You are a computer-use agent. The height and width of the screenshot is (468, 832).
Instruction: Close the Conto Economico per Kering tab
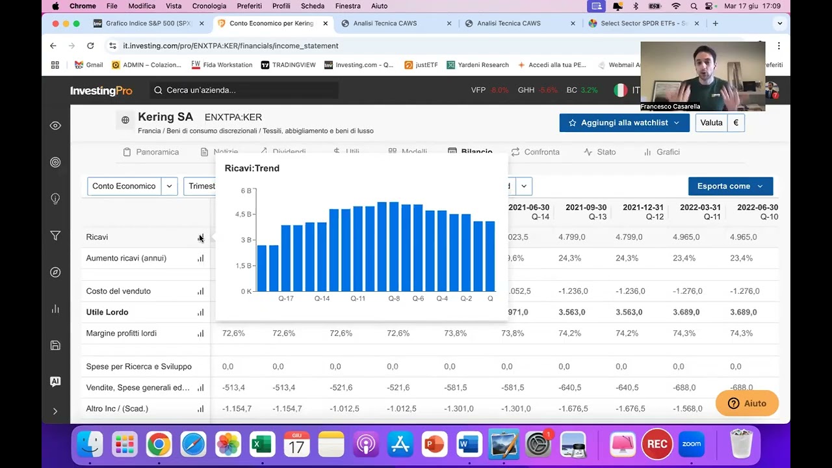coord(326,23)
